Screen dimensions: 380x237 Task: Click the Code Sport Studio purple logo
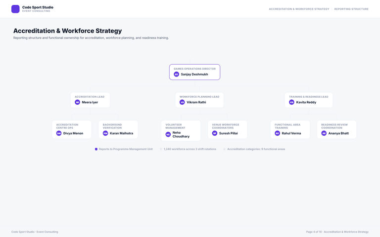[x=15, y=9]
